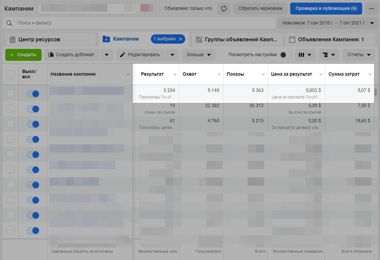Tick the checkbox of the second campaign row

point(11,109)
